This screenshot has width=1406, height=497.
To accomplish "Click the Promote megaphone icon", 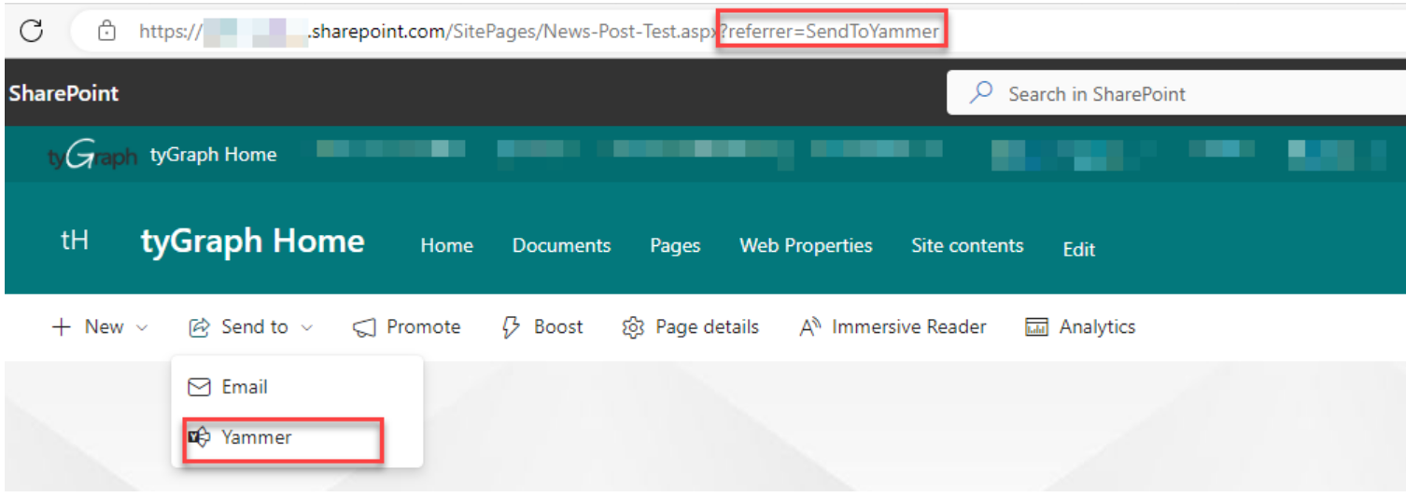I will [364, 327].
